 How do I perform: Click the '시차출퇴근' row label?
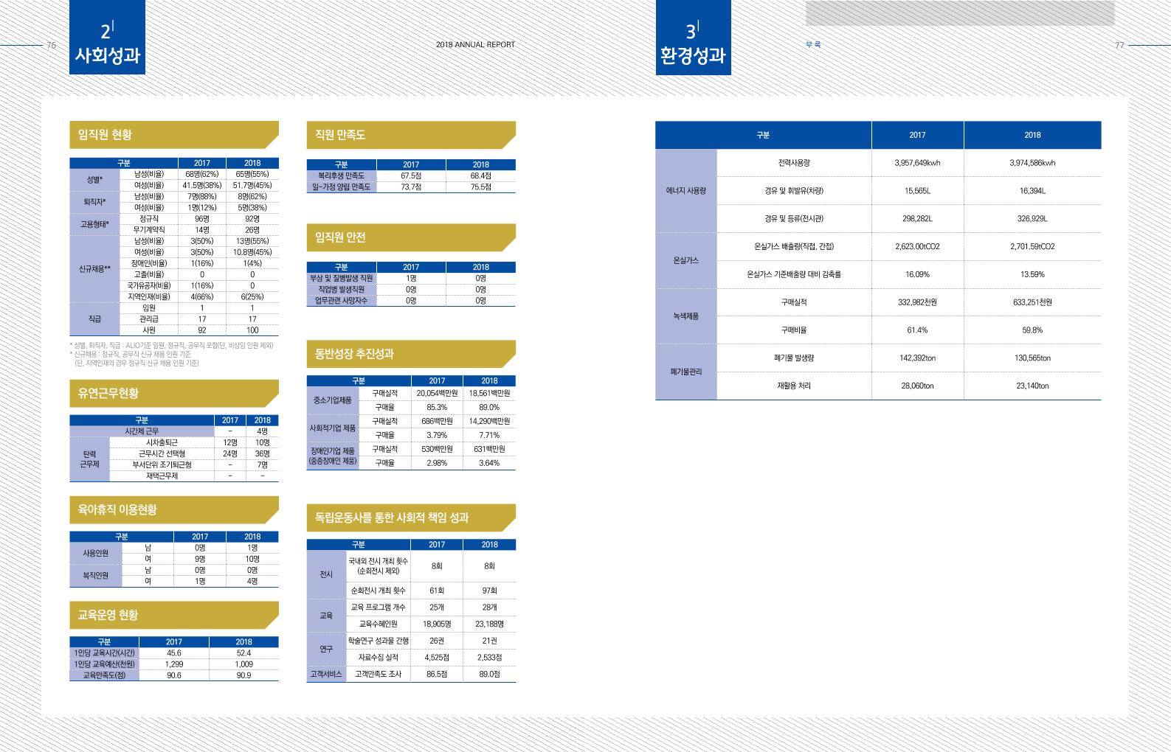162,442
